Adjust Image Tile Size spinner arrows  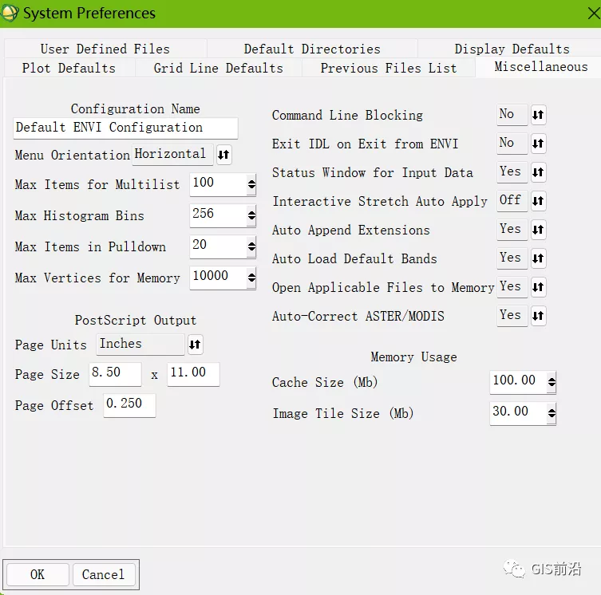[x=552, y=413]
